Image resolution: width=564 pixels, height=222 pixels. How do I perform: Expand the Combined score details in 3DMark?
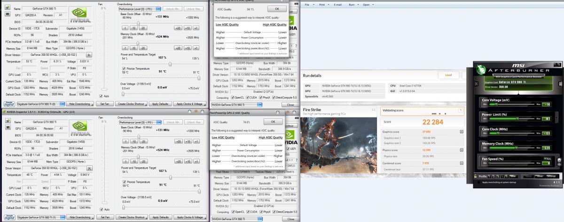461,162
